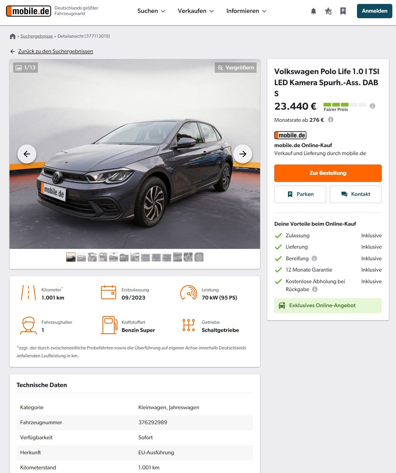This screenshot has height=473, width=396.
Task: Click the Leistung gauge icon
Action: tap(189, 293)
